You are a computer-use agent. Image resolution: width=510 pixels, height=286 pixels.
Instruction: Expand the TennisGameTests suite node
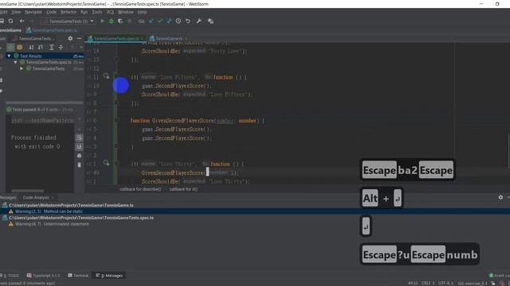pos(22,68)
